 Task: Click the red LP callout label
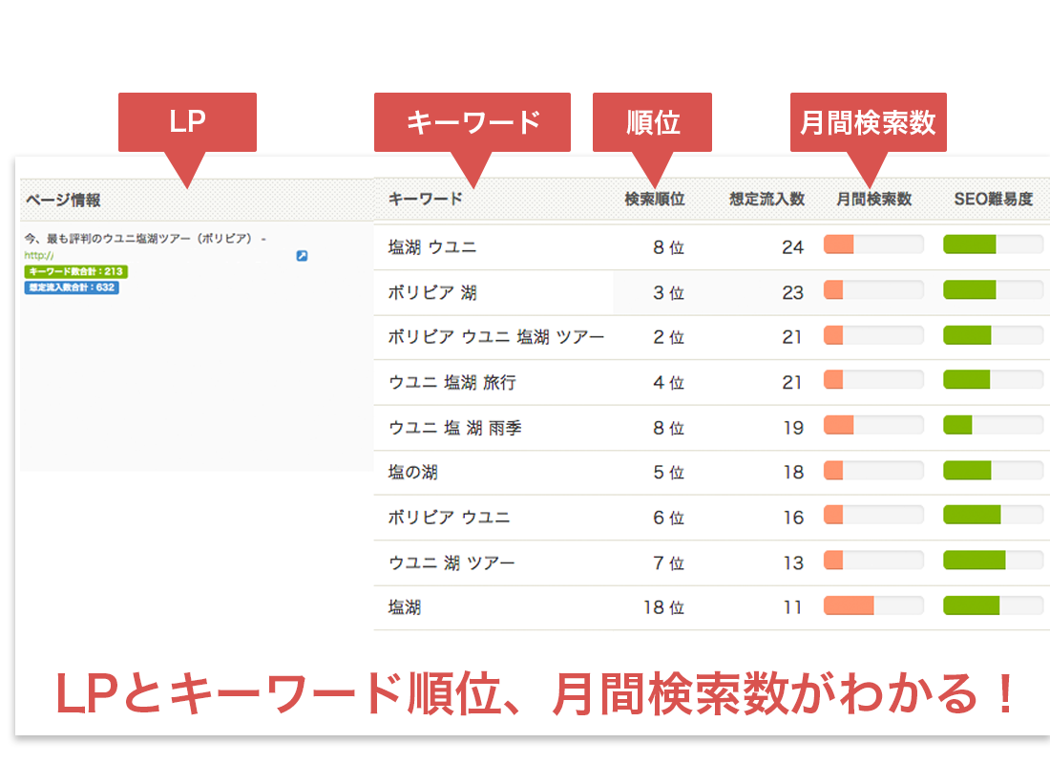(x=187, y=121)
